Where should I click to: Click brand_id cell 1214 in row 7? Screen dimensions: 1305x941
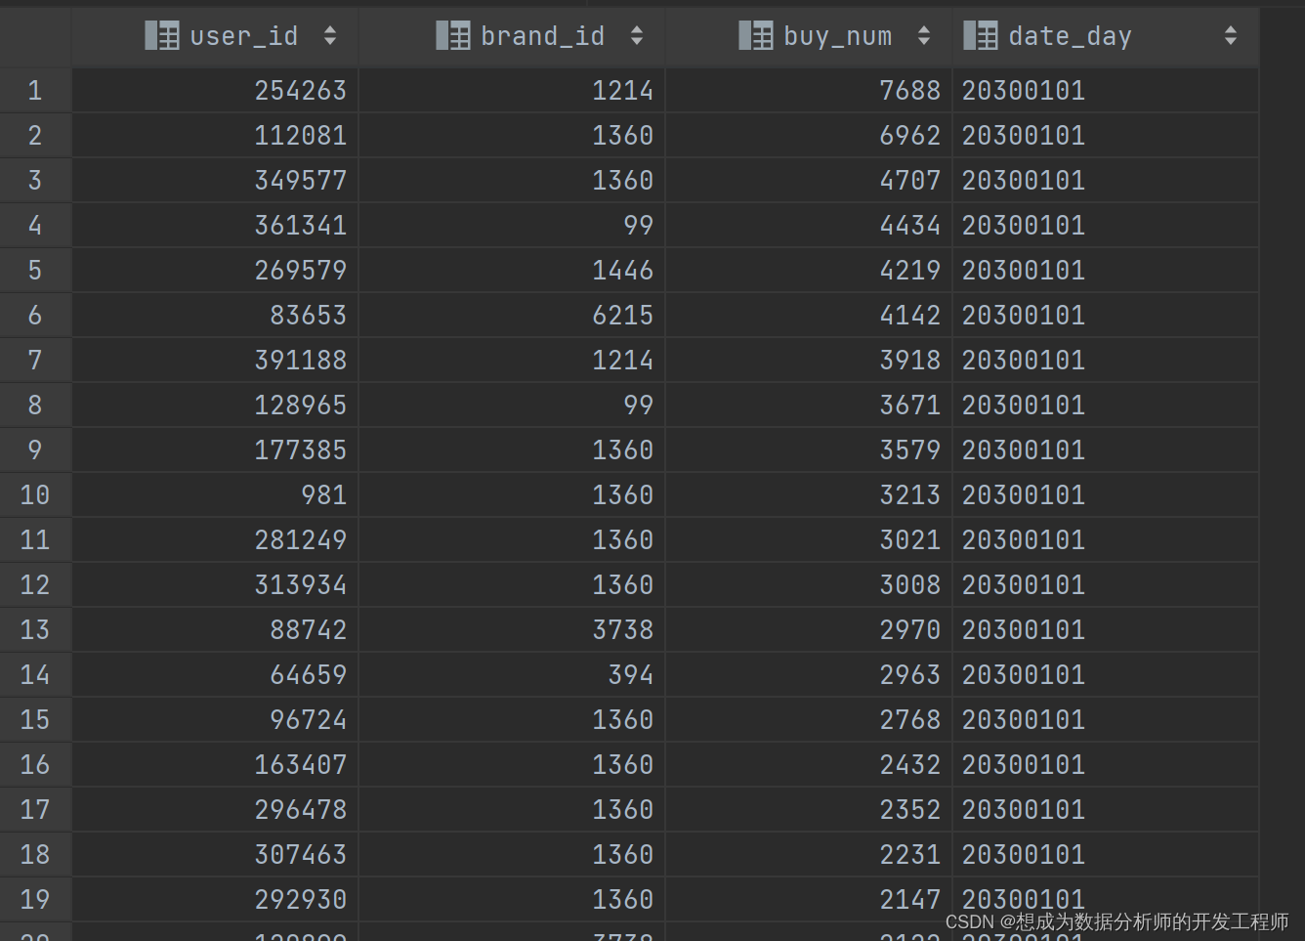pos(512,361)
